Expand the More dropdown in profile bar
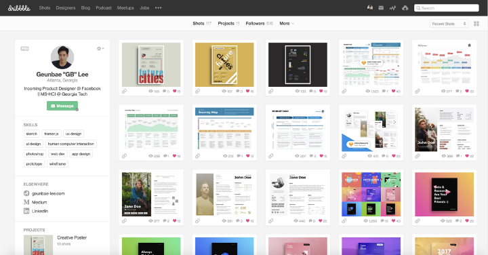The image size is (488, 255). pos(287,23)
